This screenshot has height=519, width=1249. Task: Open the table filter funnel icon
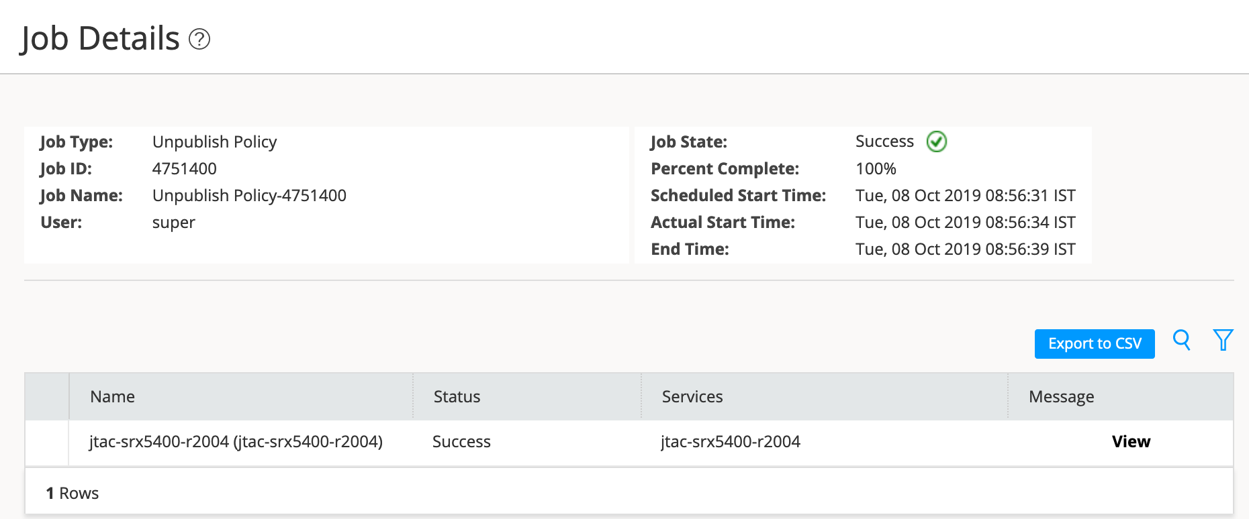click(x=1223, y=341)
